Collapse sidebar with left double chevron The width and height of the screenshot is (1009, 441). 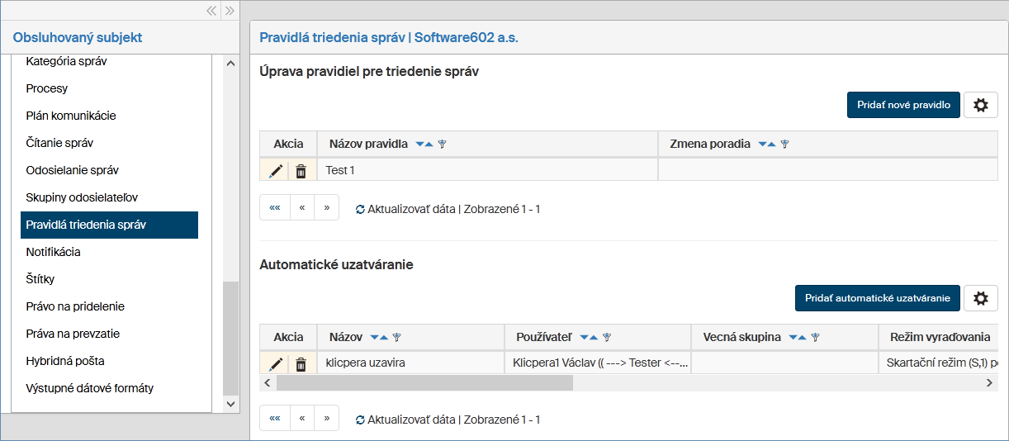coord(211,11)
